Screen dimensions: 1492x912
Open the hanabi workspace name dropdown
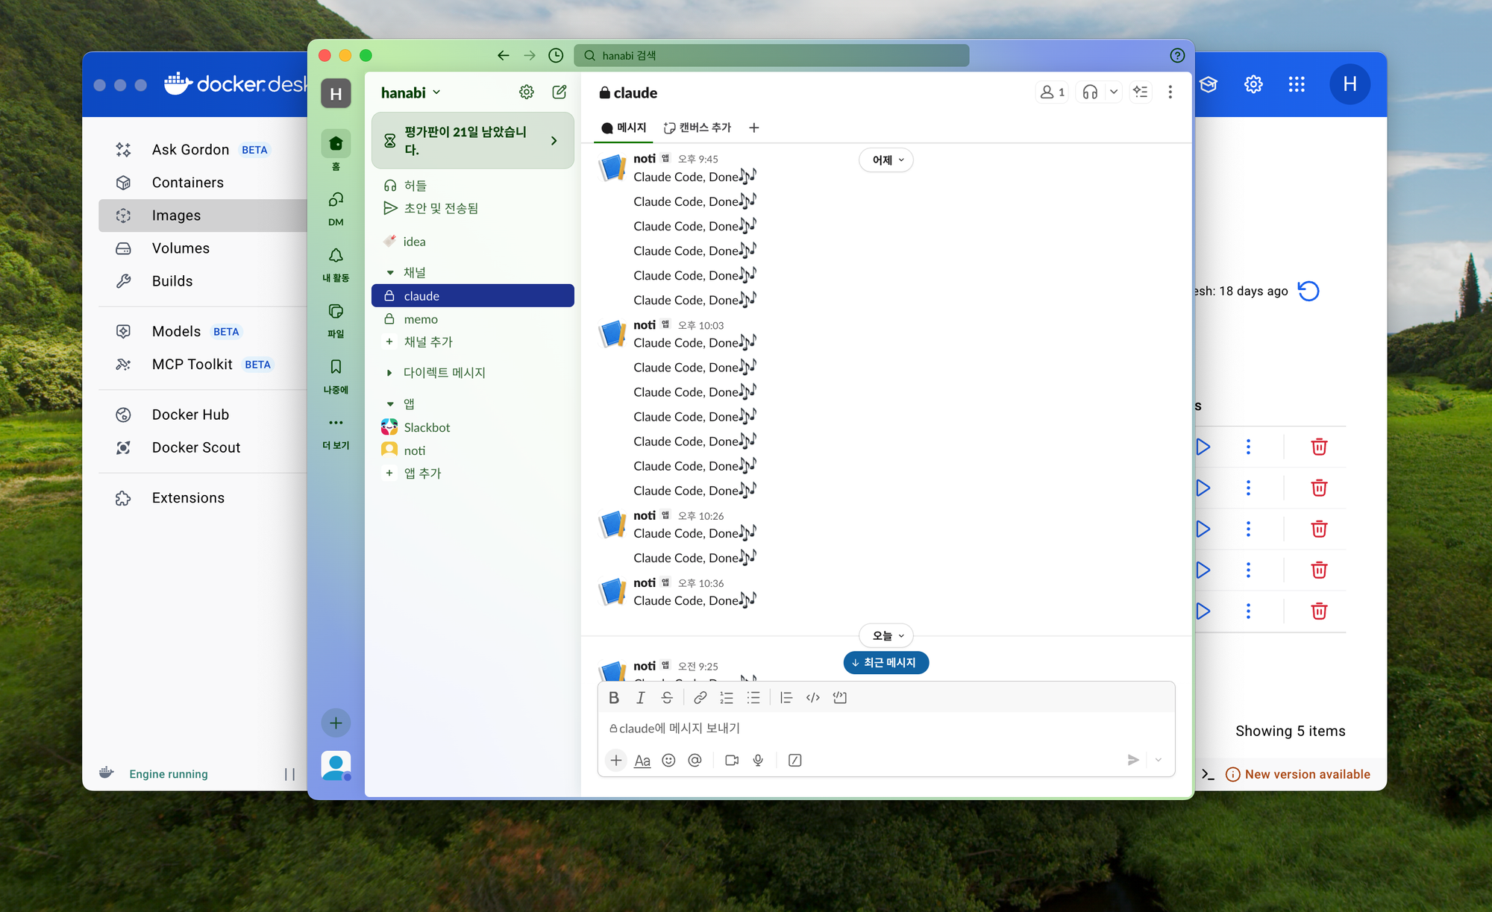411,92
